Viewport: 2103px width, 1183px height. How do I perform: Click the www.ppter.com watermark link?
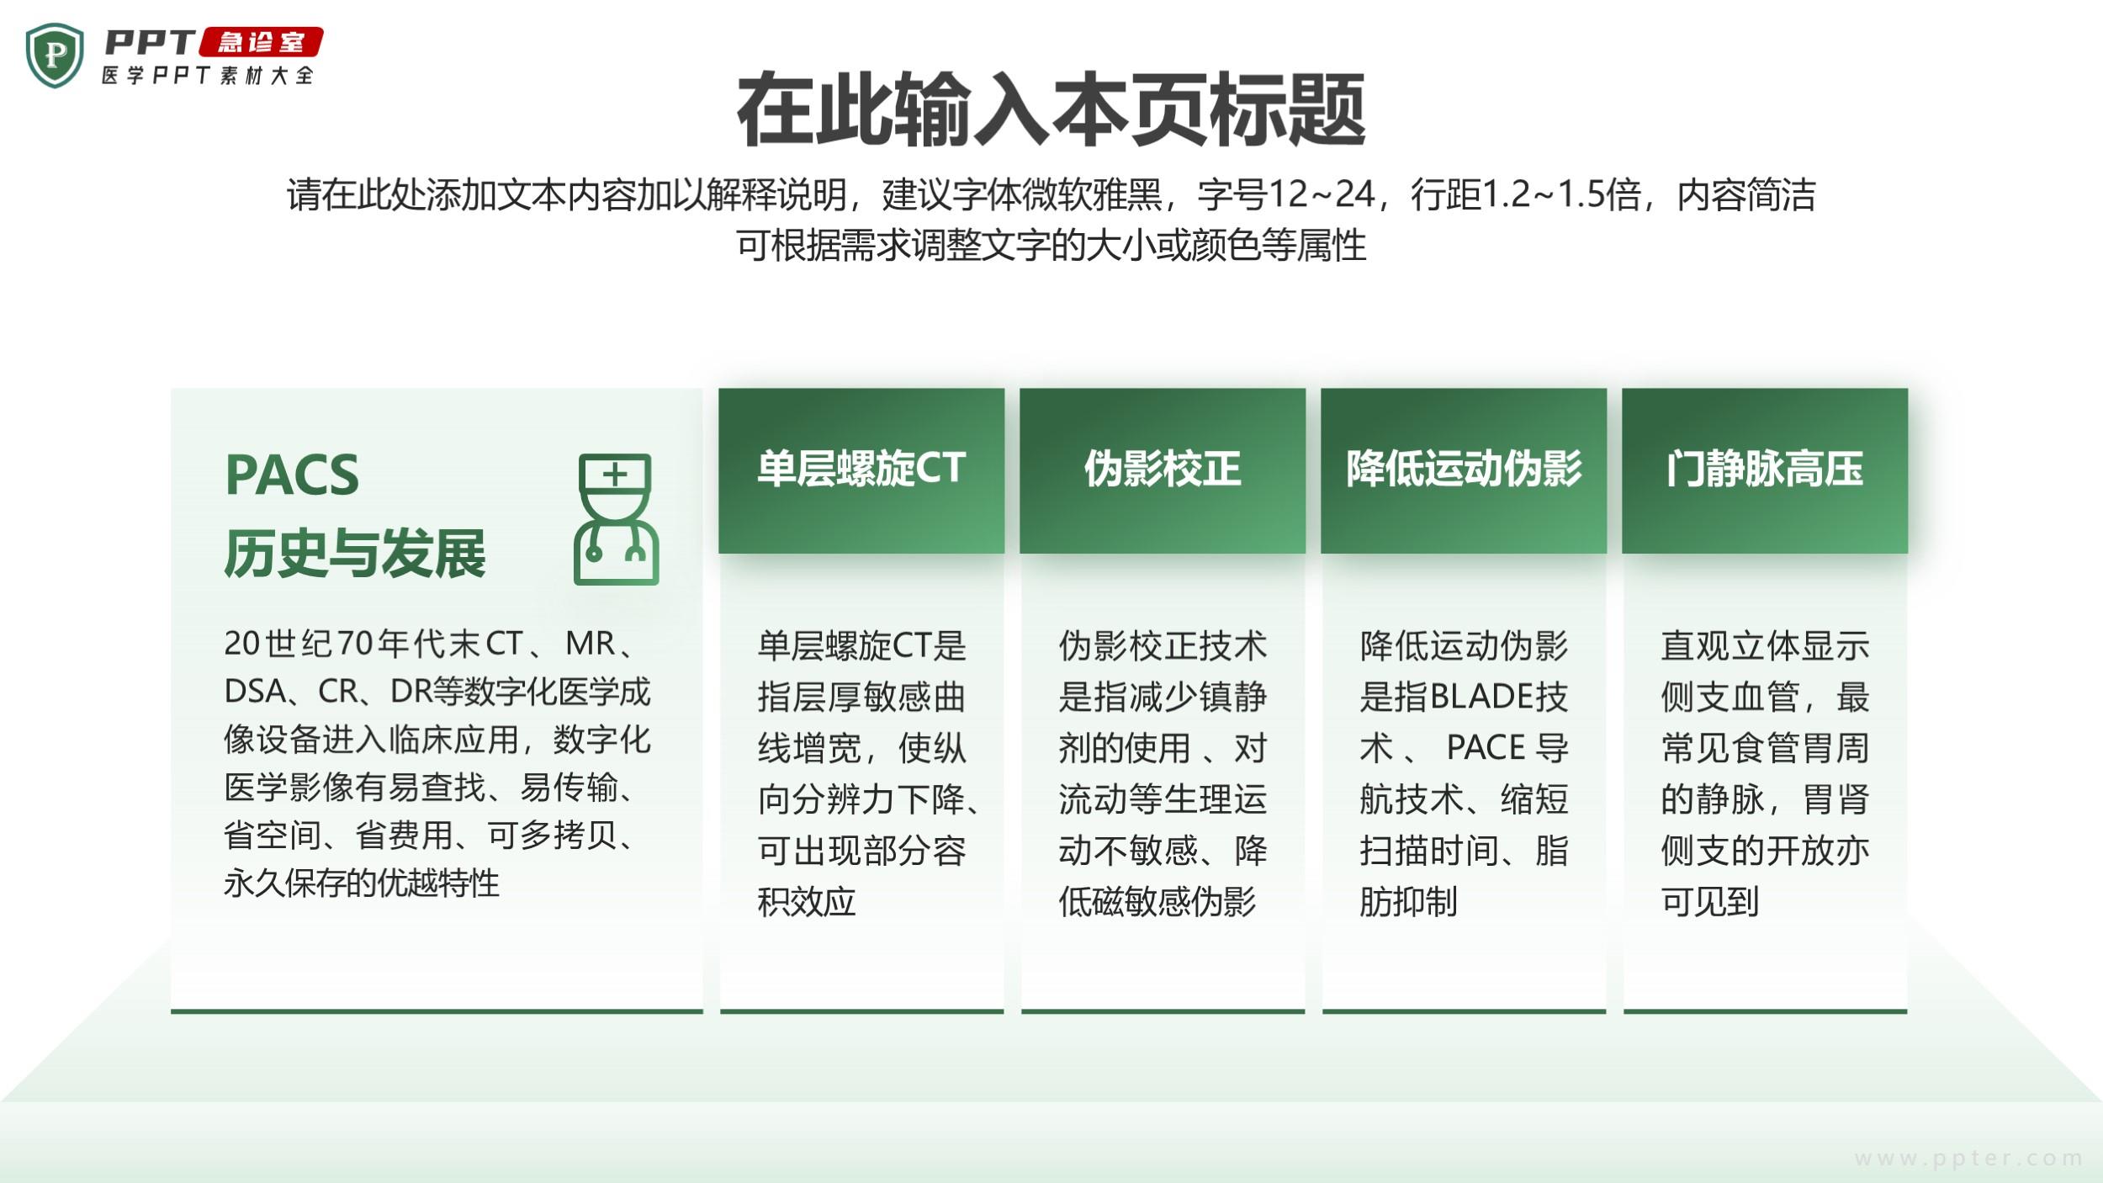click(1968, 1159)
